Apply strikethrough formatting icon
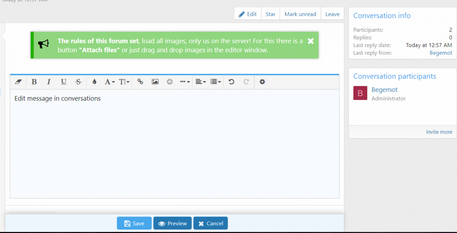The image size is (457, 233). [79, 82]
